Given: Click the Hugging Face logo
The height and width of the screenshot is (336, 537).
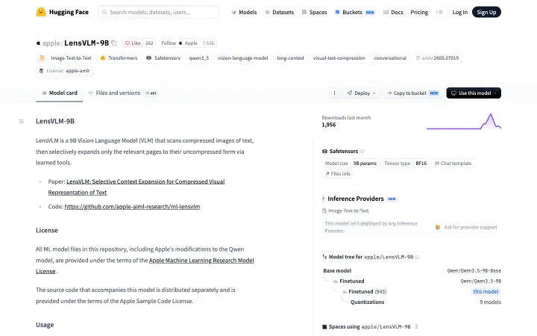Looking at the screenshot, I should tap(62, 12).
